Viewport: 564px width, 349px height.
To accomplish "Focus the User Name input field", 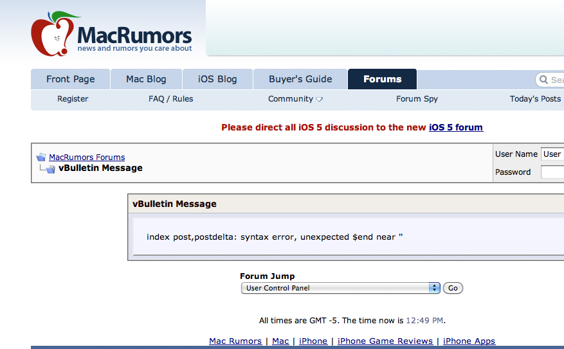I will coord(552,154).
